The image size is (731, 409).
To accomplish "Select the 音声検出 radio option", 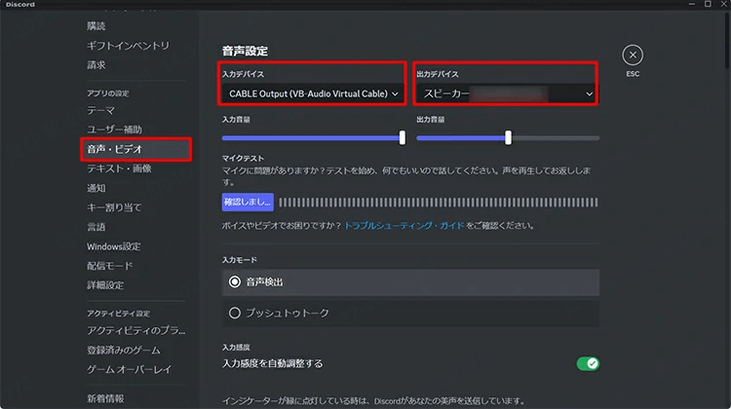I will pyautogui.click(x=410, y=281).
